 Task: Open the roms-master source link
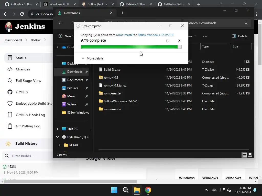pos(125,35)
